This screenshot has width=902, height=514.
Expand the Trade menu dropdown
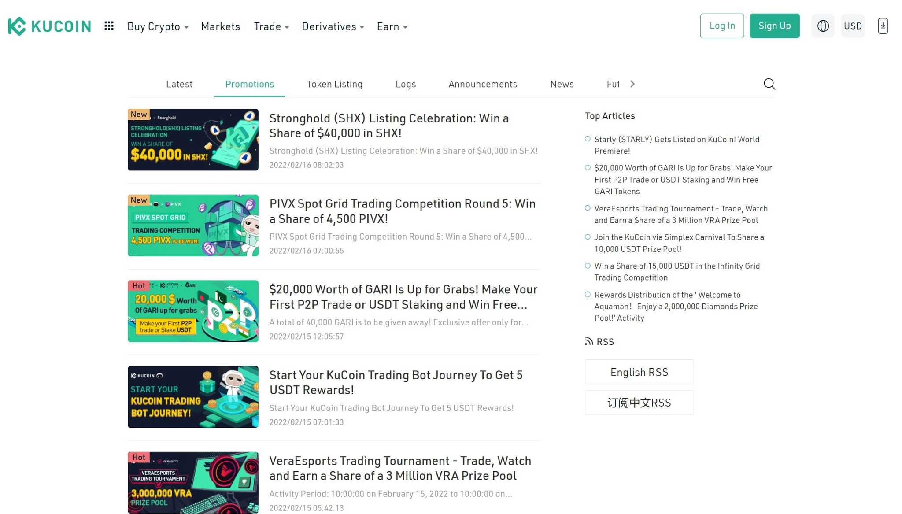[x=271, y=26]
